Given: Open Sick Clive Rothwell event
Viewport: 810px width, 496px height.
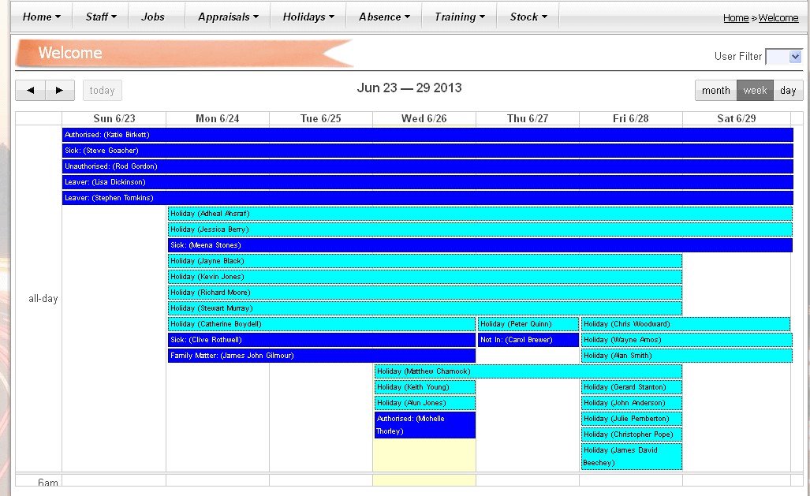Looking at the screenshot, I should [322, 340].
